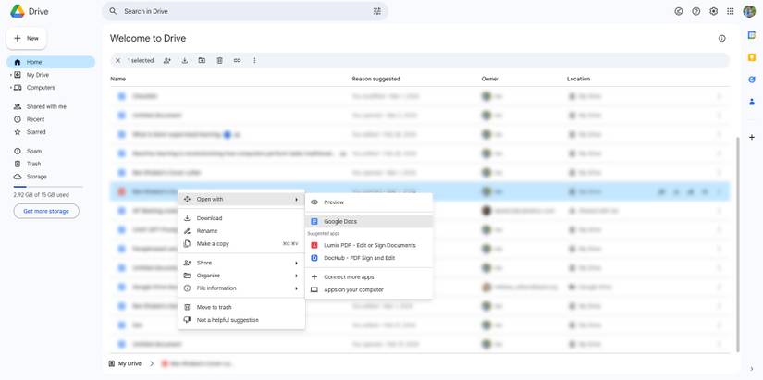Viewport: 763px width, 380px height.
Task: Select Move to trash menu entry
Action: 214,307
